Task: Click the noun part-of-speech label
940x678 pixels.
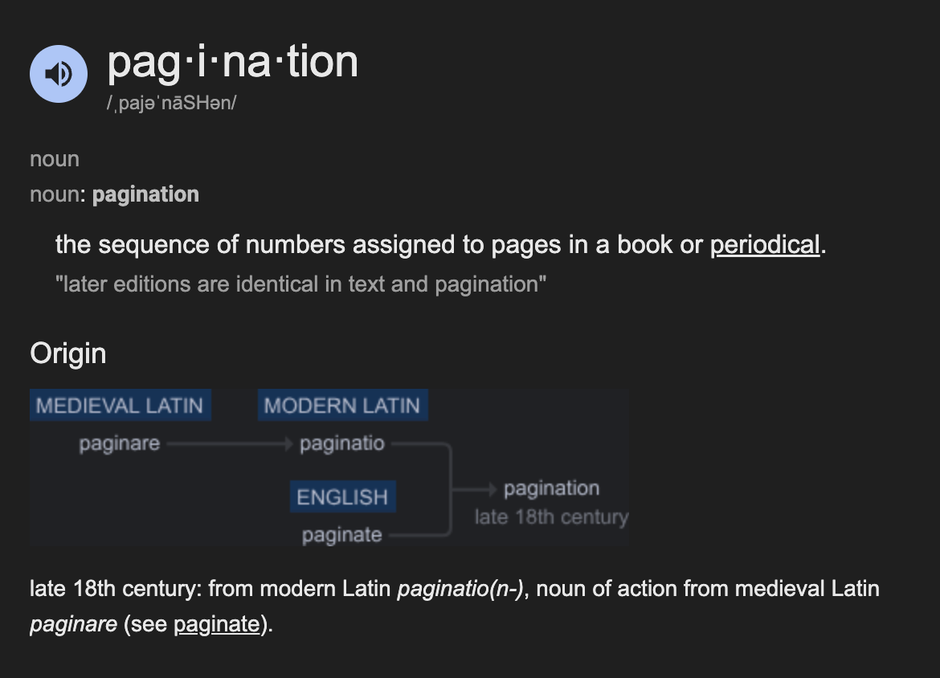Action: click(54, 159)
